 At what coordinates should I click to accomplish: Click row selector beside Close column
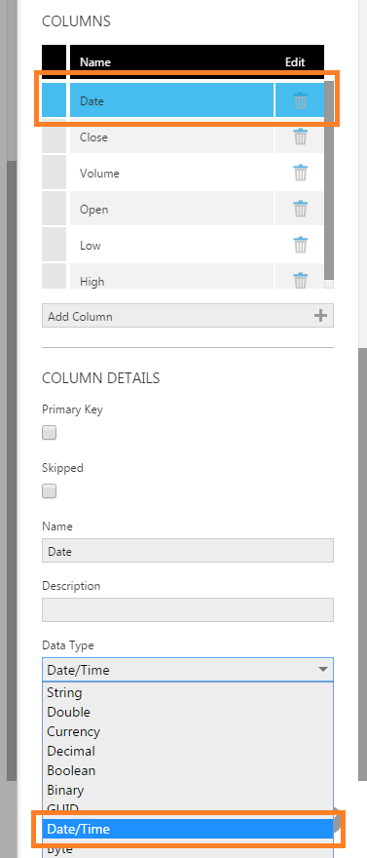pos(55,136)
